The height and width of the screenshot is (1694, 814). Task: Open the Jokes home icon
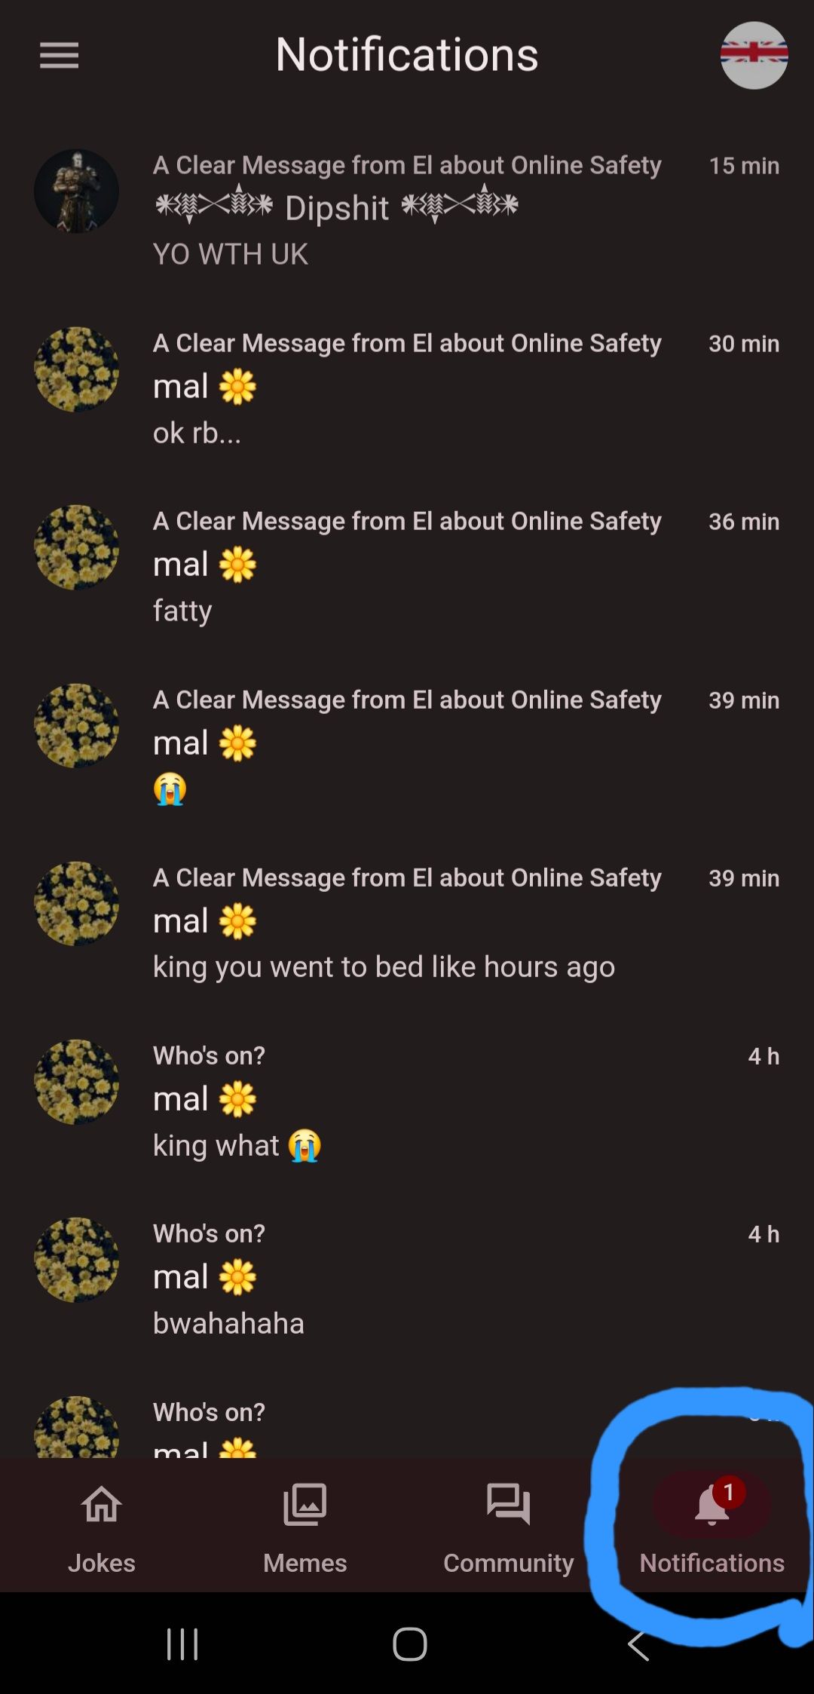(102, 1505)
